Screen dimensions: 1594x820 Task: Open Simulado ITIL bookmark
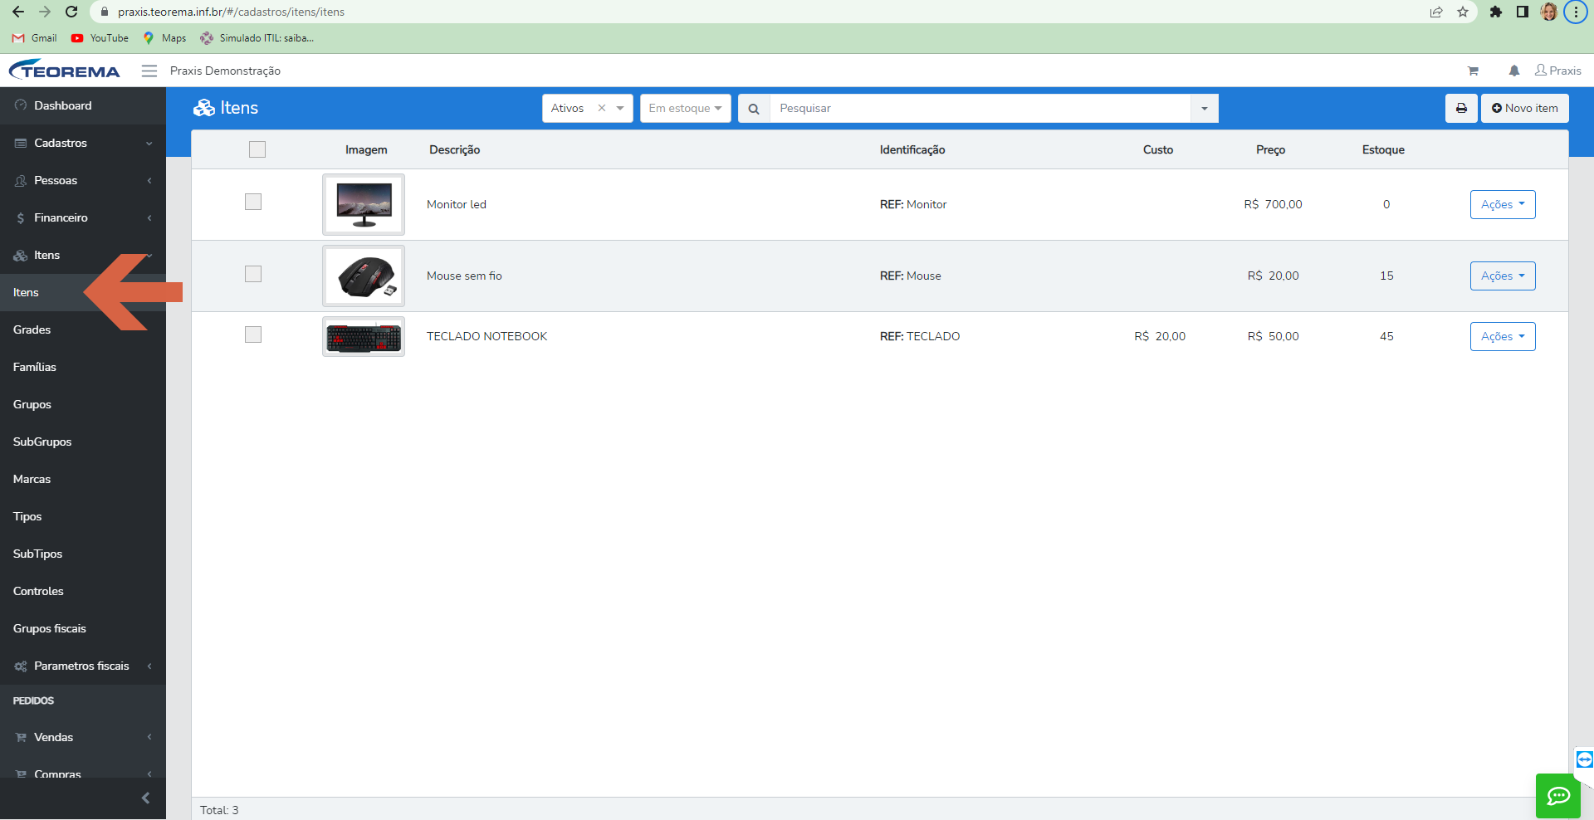pos(257,38)
